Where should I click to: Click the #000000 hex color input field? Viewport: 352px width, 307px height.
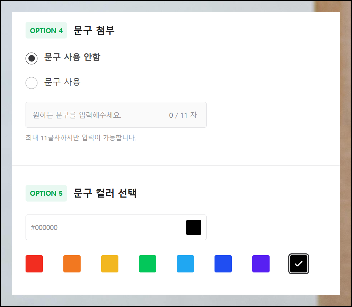[x=116, y=227]
